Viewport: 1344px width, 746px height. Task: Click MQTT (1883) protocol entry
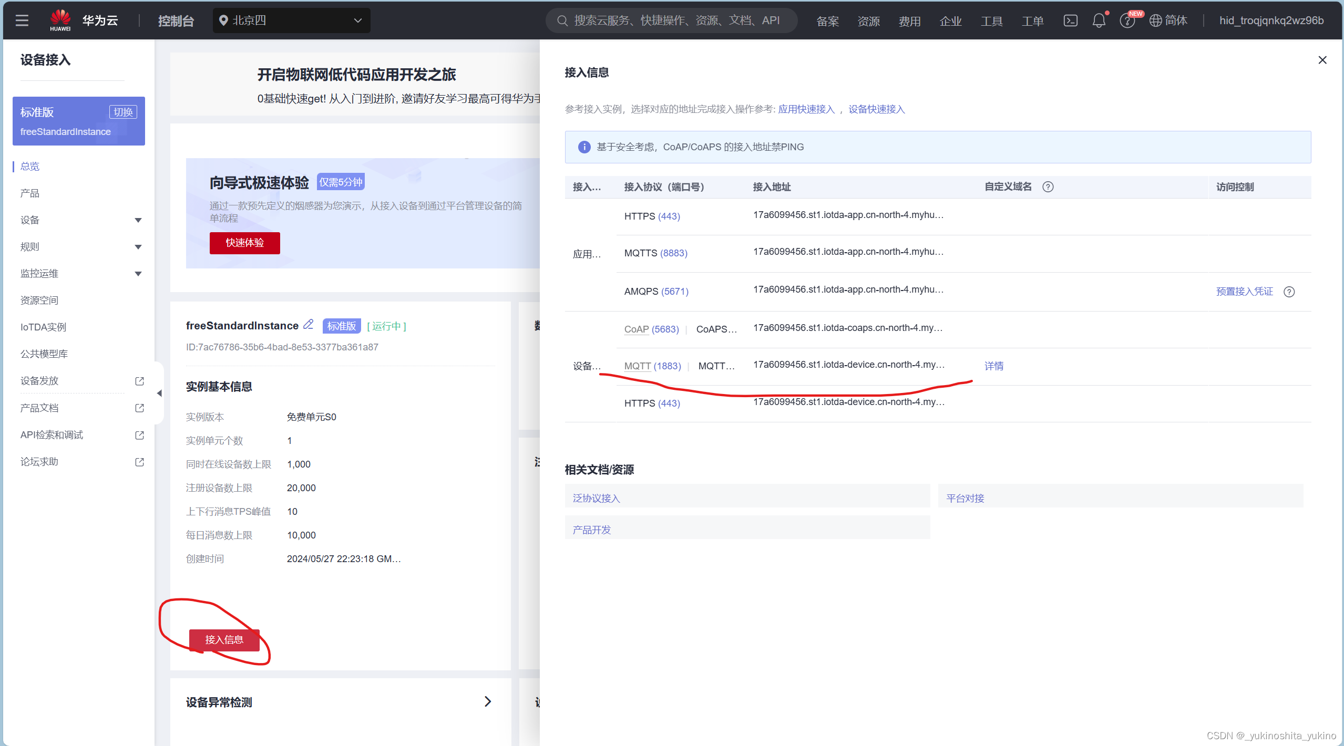tap(652, 366)
